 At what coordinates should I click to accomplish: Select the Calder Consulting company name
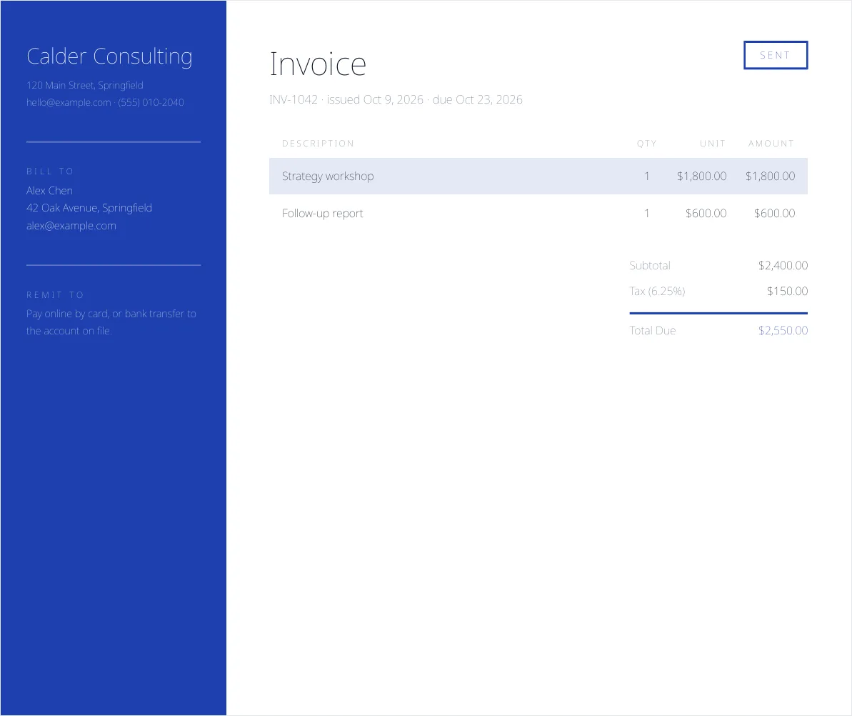109,56
